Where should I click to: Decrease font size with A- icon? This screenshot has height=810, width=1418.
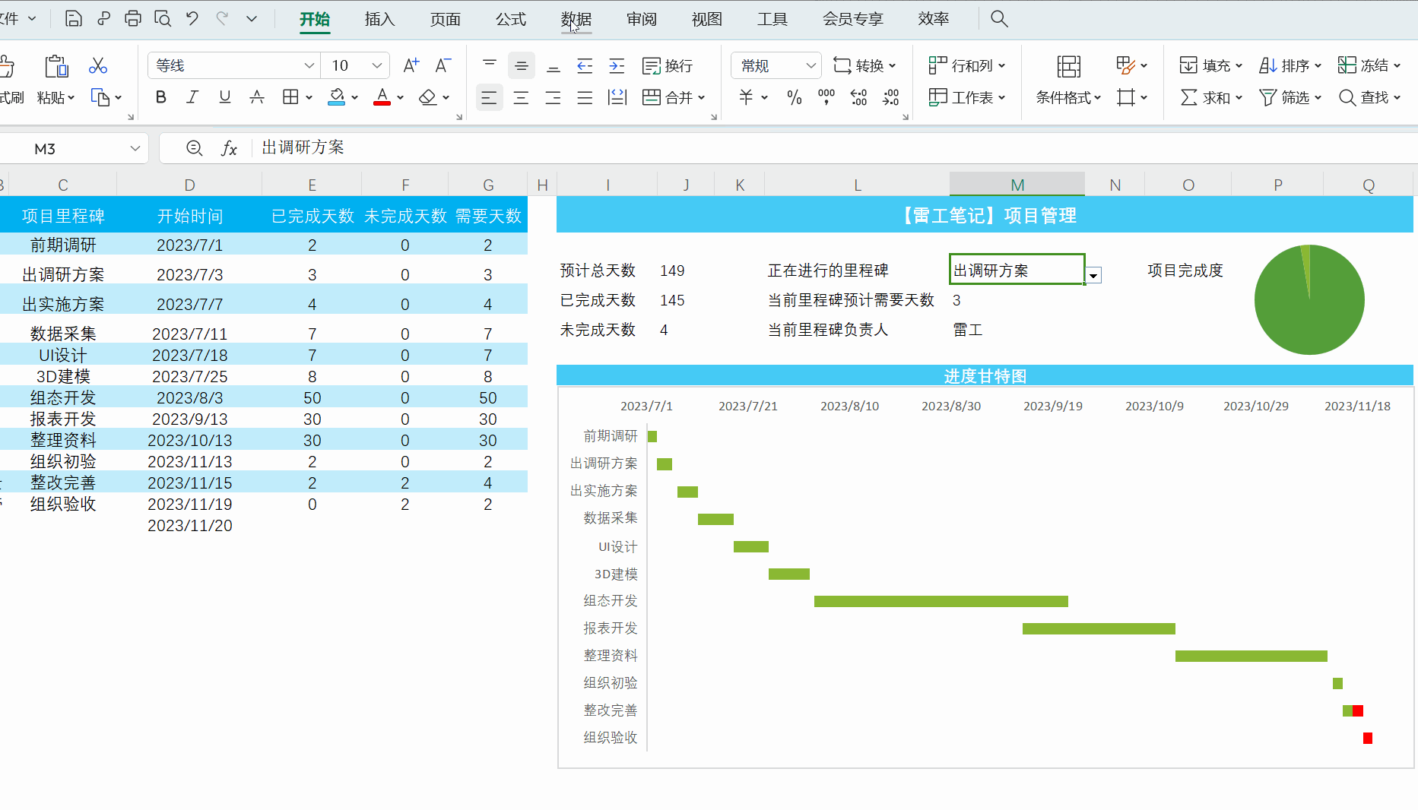[x=443, y=66]
